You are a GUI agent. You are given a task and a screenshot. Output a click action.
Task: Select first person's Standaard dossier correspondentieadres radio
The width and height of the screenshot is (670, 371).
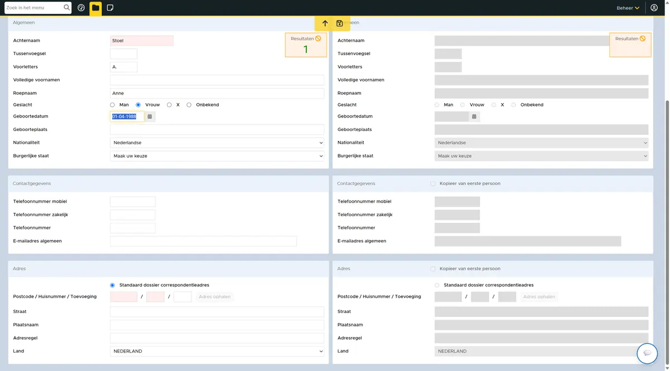(x=112, y=285)
